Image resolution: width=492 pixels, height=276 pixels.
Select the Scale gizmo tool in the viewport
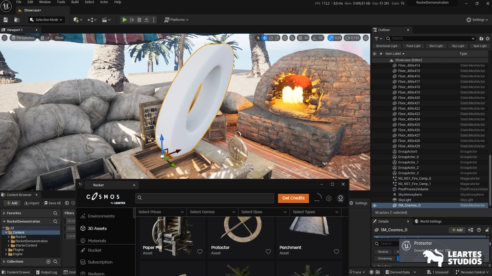pos(277,38)
